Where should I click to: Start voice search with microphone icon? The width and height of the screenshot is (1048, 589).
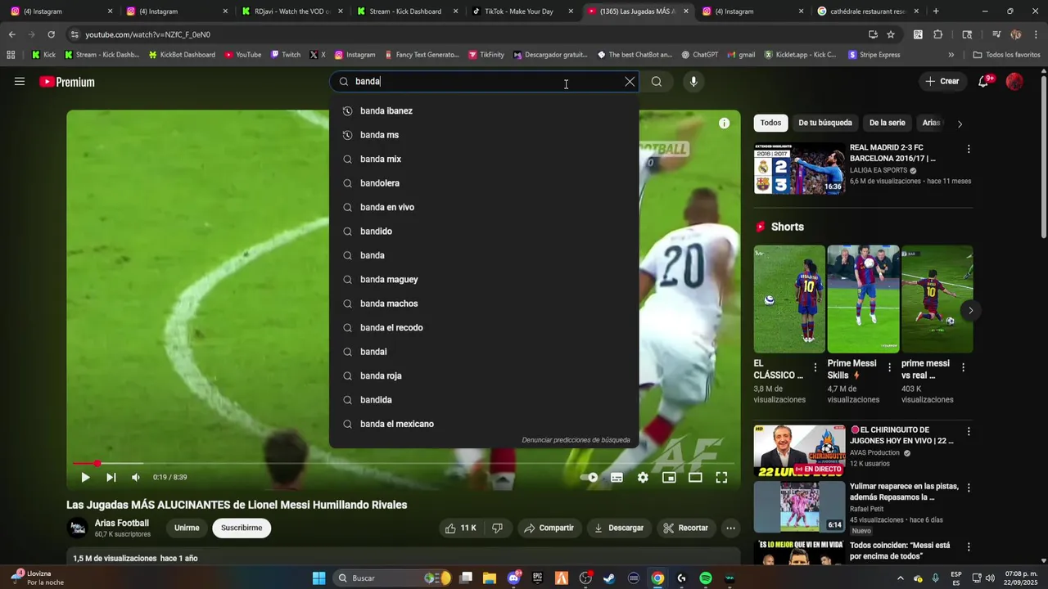[x=693, y=82]
